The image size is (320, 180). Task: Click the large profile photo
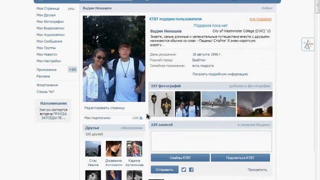114,59
